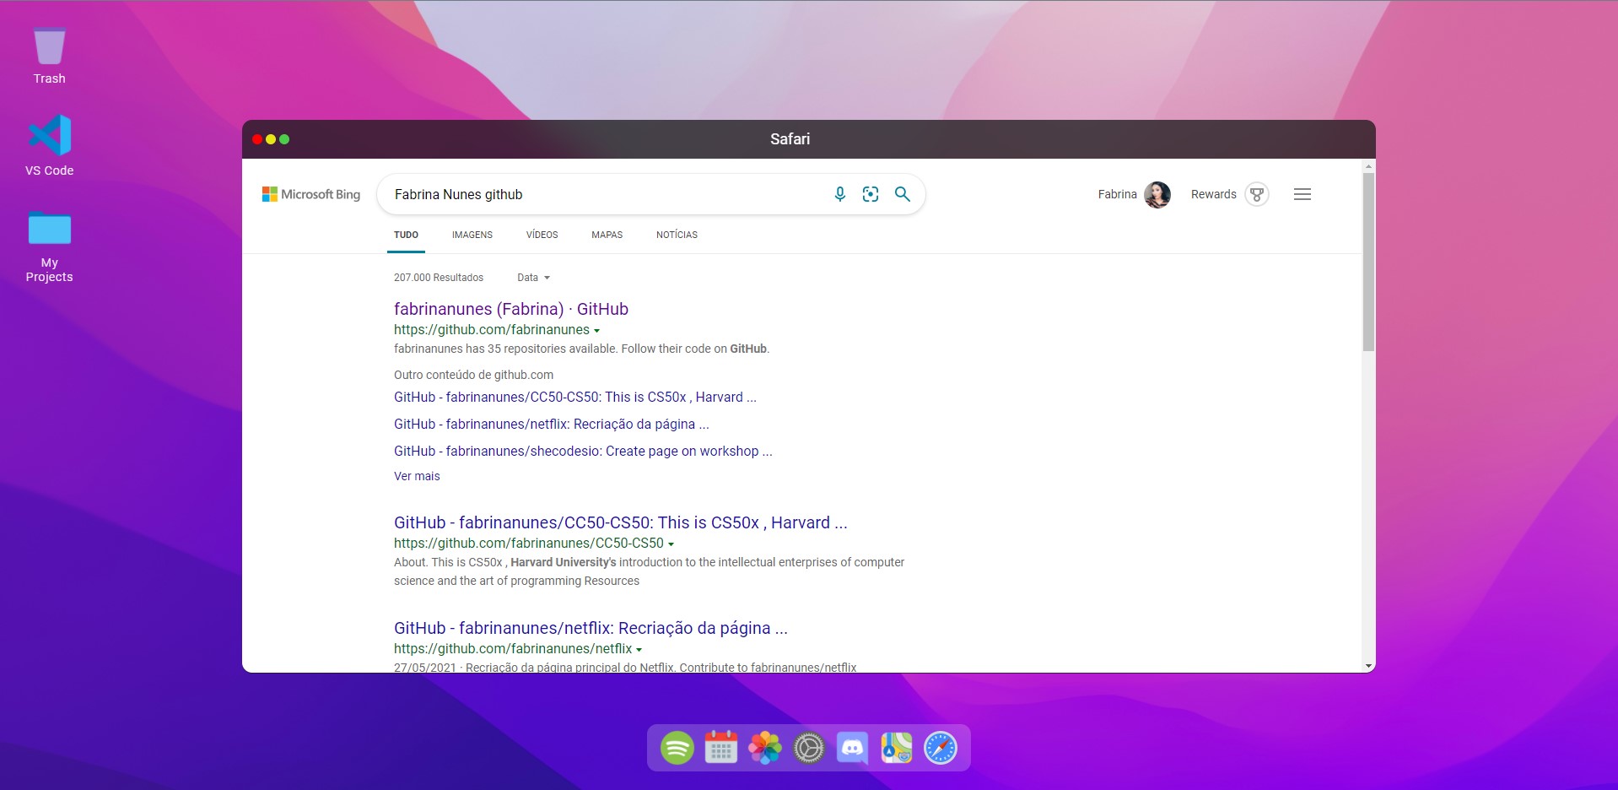Switch to the NOTÍCIAS tab
The image size is (1618, 790).
pyautogui.click(x=677, y=235)
